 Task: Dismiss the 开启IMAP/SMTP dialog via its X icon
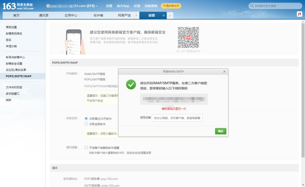click(x=224, y=71)
